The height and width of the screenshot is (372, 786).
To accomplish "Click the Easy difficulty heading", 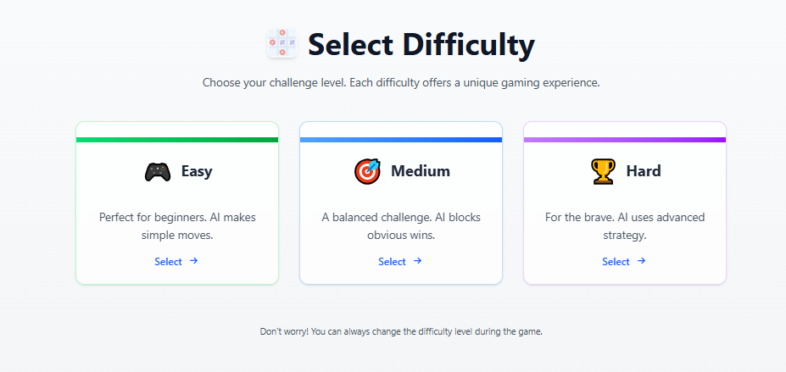I will click(x=197, y=171).
